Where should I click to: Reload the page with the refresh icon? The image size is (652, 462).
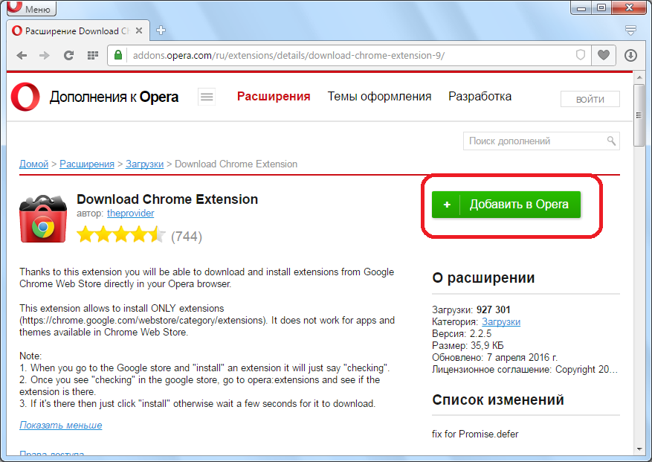coord(68,55)
